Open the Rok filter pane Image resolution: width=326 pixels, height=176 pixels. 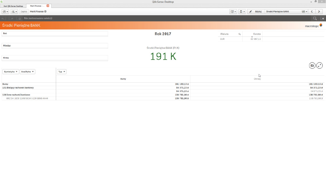coord(55,34)
